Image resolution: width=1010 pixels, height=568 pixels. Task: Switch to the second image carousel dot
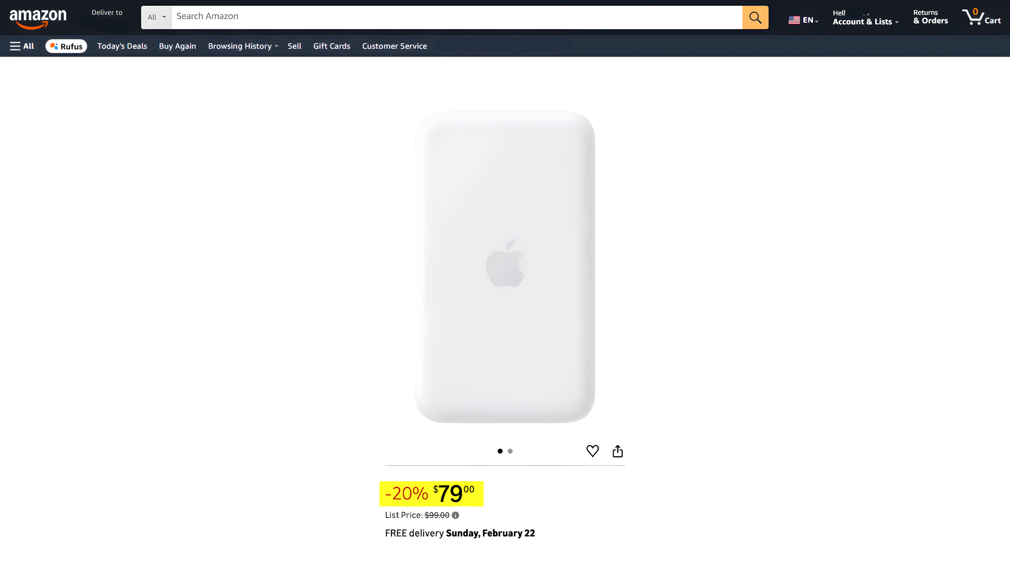click(510, 451)
